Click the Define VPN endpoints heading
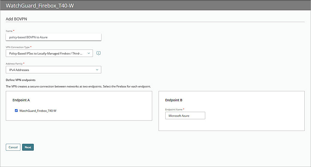 pyautogui.click(x=21, y=80)
